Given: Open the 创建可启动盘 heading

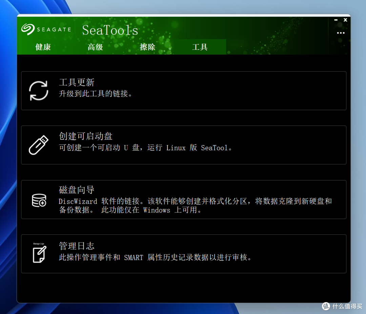Looking at the screenshot, I should 86,136.
